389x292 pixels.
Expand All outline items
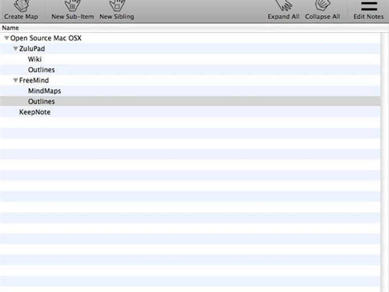coord(284,10)
